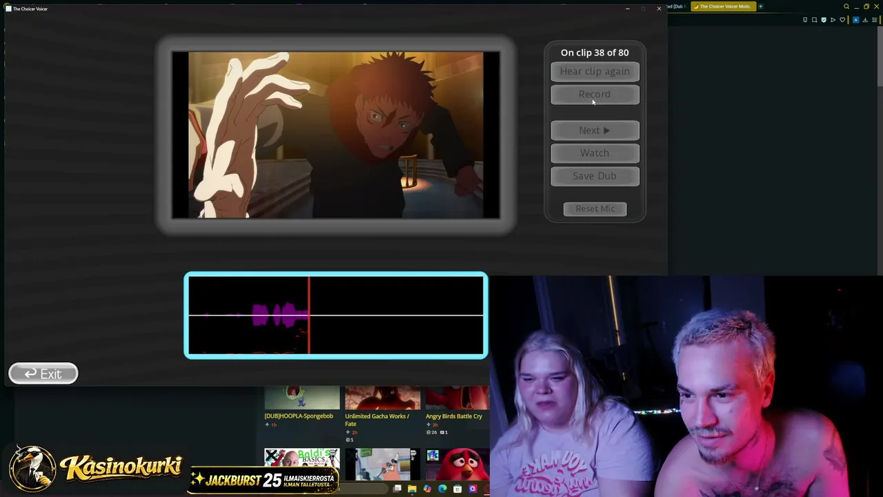Viewport: 883px width, 497px height.
Task: Open bookmarks with the heart icon
Action: pos(842,20)
